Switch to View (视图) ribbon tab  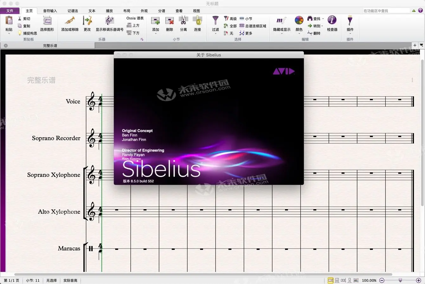(x=196, y=11)
